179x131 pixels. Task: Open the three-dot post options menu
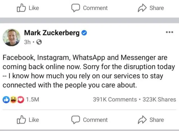tap(169, 32)
